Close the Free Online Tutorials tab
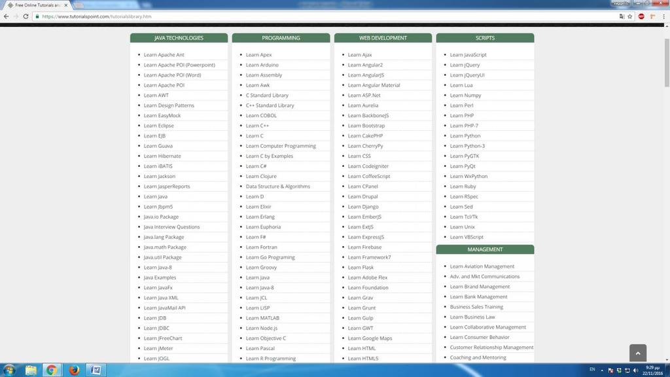The image size is (670, 377). (x=66, y=5)
